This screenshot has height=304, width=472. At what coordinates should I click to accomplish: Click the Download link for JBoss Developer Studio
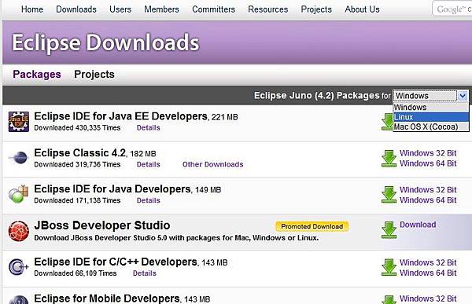click(x=418, y=225)
